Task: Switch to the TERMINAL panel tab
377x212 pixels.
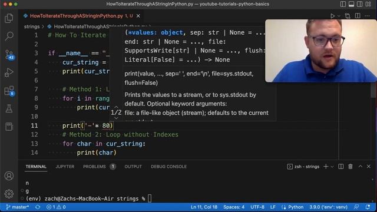Action: [36, 167]
